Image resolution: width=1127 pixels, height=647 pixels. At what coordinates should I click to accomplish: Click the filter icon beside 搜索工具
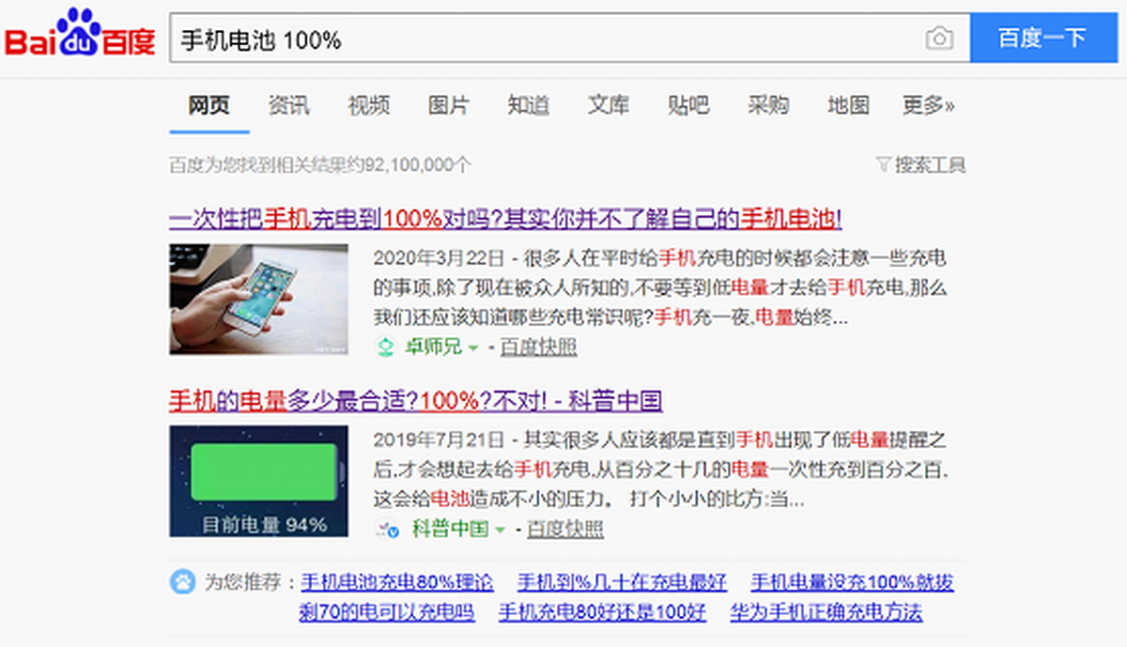(883, 165)
